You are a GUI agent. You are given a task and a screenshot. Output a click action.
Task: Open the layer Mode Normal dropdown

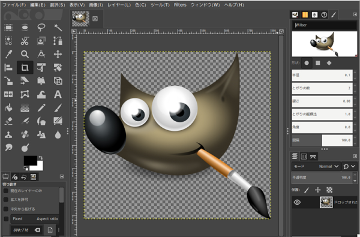pos(316,166)
